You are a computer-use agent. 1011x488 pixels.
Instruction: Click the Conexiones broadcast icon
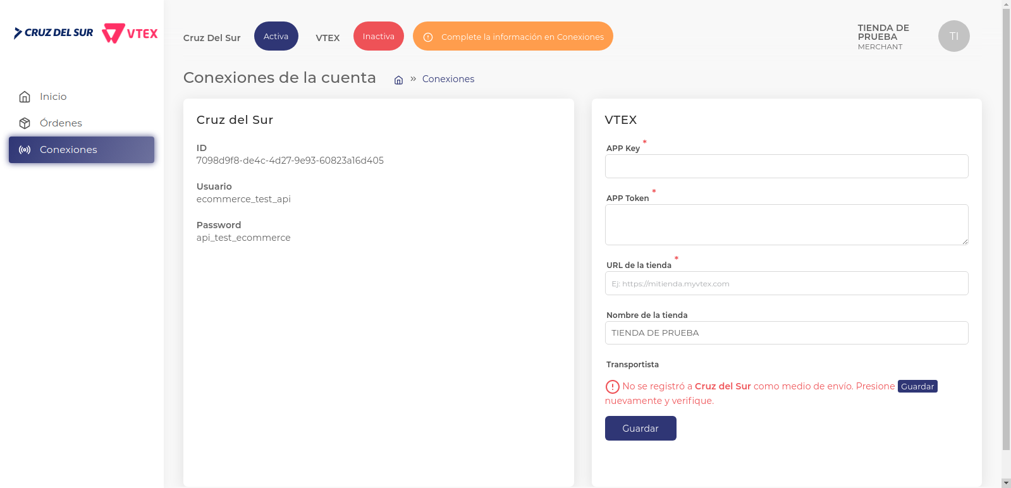coord(25,150)
